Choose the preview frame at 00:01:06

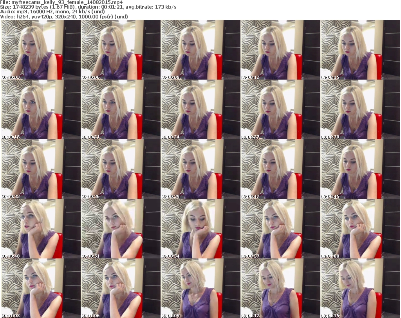[121, 288]
